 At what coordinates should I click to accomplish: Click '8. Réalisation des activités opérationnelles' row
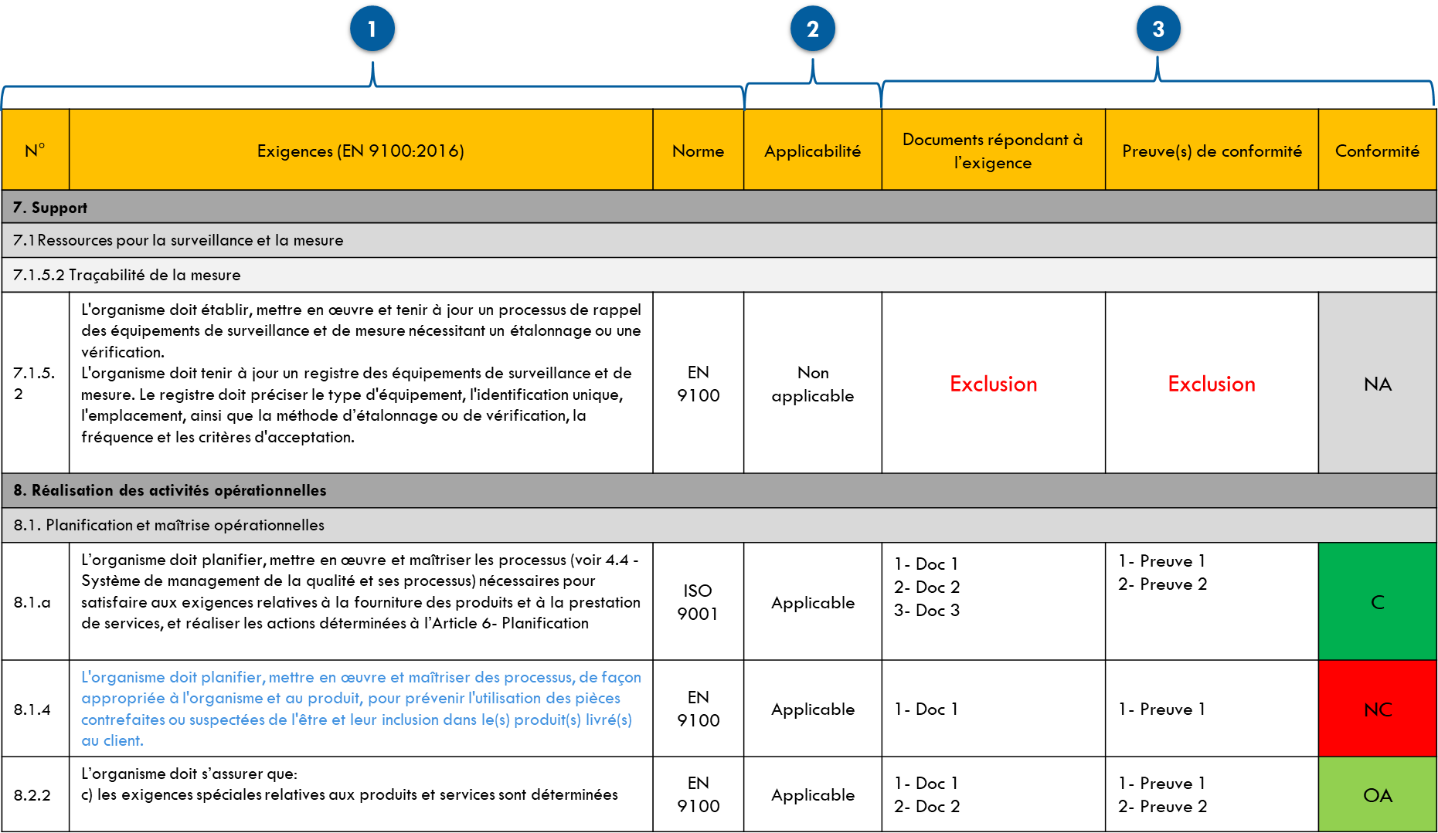click(x=719, y=490)
